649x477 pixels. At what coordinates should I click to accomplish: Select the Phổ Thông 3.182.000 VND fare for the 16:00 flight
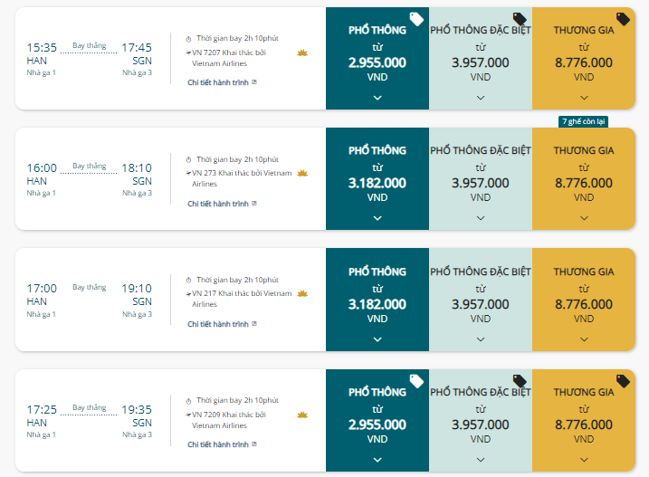click(377, 179)
